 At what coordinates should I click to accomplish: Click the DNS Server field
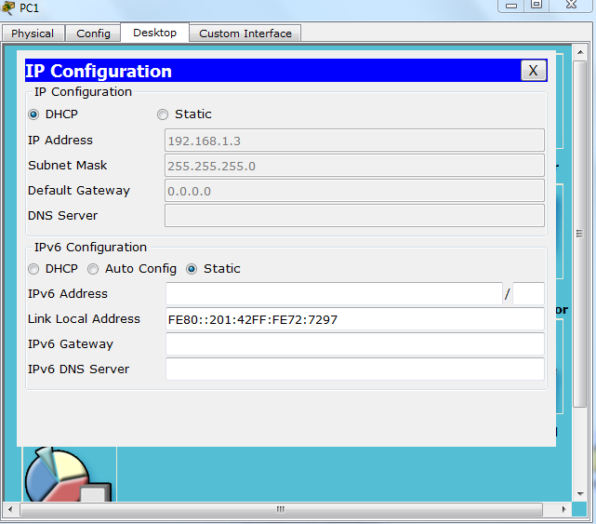click(354, 216)
